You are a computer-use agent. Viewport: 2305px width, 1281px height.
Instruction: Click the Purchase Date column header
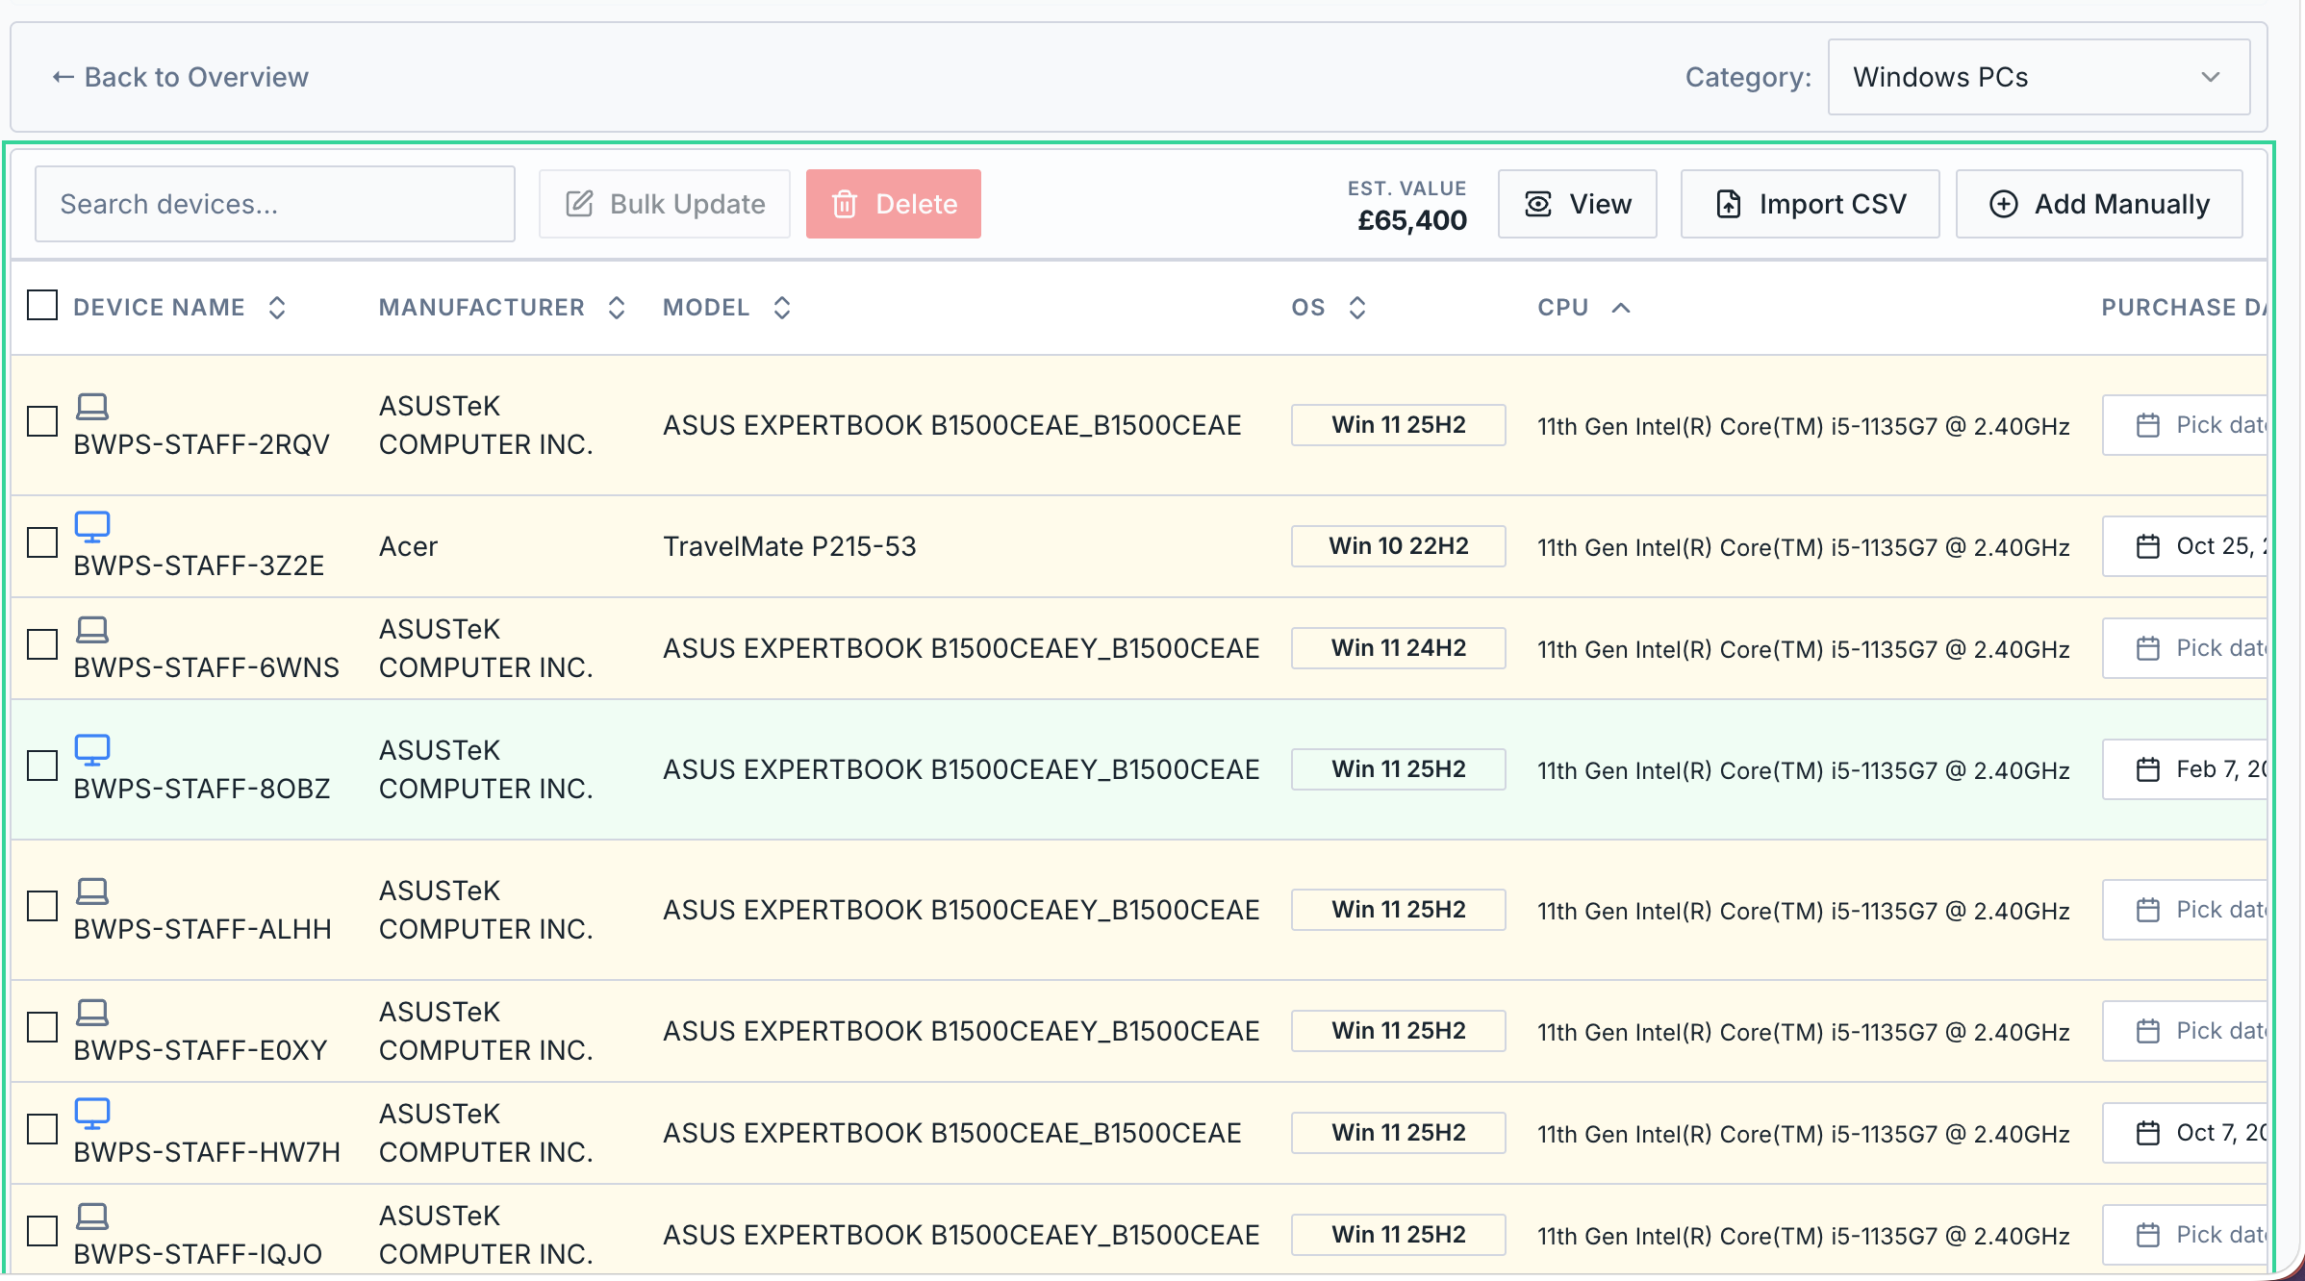click(x=2184, y=308)
